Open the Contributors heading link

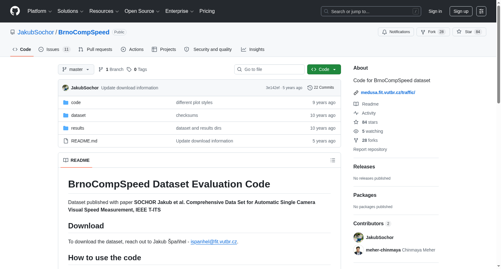(x=372, y=224)
